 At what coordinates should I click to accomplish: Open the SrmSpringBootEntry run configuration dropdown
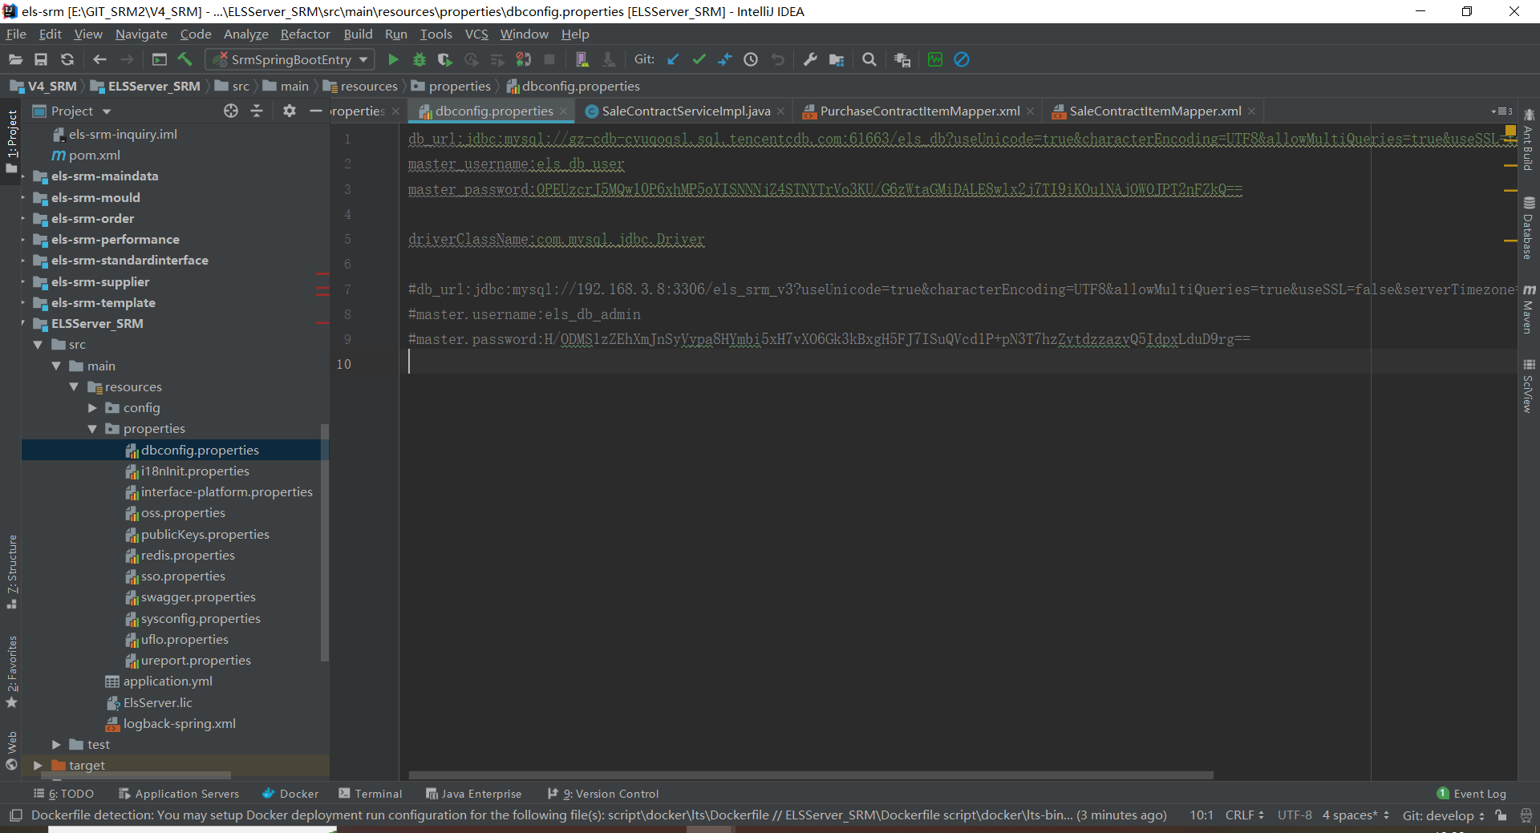coord(290,59)
